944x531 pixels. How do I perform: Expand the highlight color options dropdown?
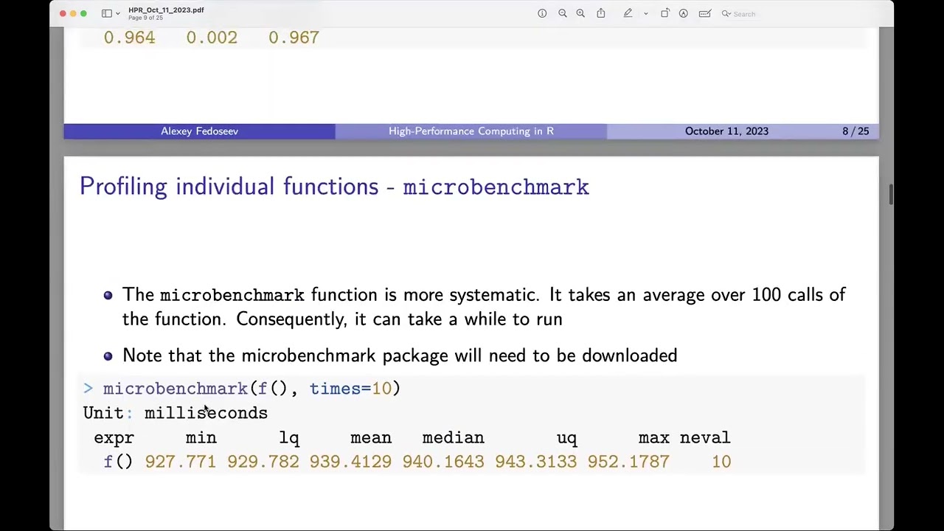645,13
